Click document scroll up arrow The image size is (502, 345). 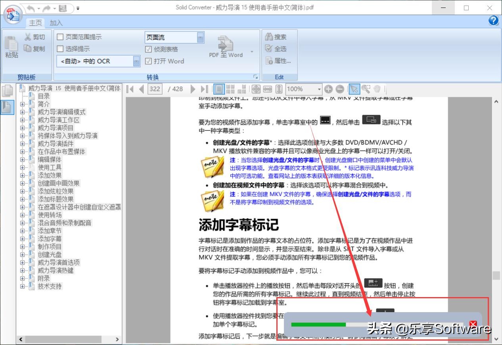[496, 102]
